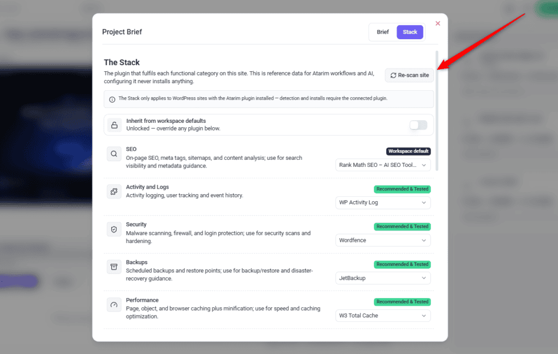This screenshot has width=558, height=354.
Task: Click the modal's vertical scrollbar
Action: click(x=436, y=111)
